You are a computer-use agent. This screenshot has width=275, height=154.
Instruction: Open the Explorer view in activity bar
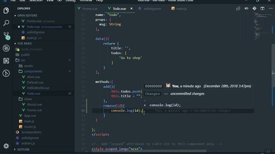point(6,11)
